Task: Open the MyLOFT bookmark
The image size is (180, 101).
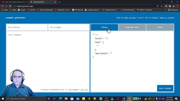Action: click(x=145, y=10)
